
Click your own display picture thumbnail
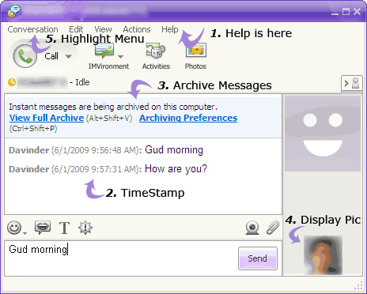pyautogui.click(x=323, y=255)
